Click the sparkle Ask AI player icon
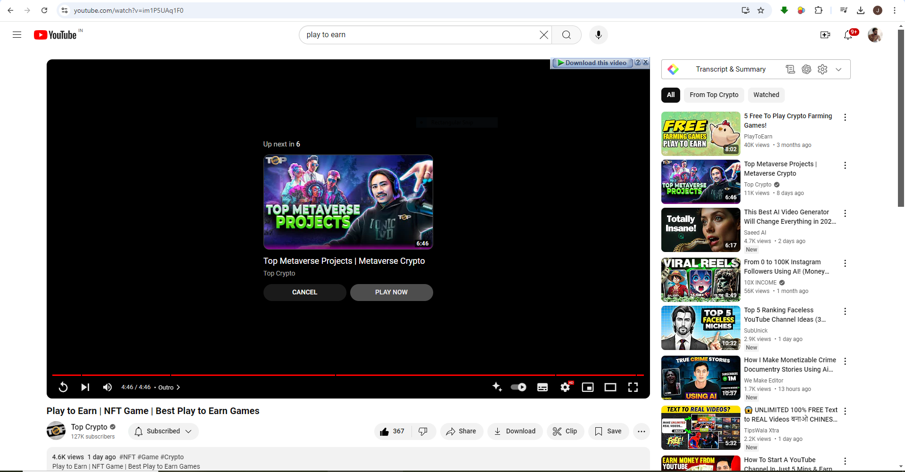The width and height of the screenshot is (905, 472). [497, 387]
